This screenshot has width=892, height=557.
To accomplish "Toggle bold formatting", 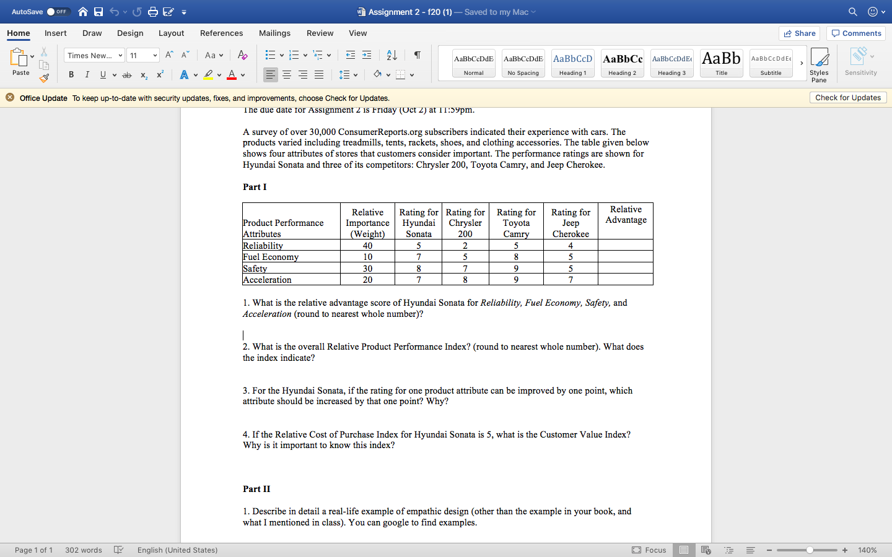I will pos(71,75).
